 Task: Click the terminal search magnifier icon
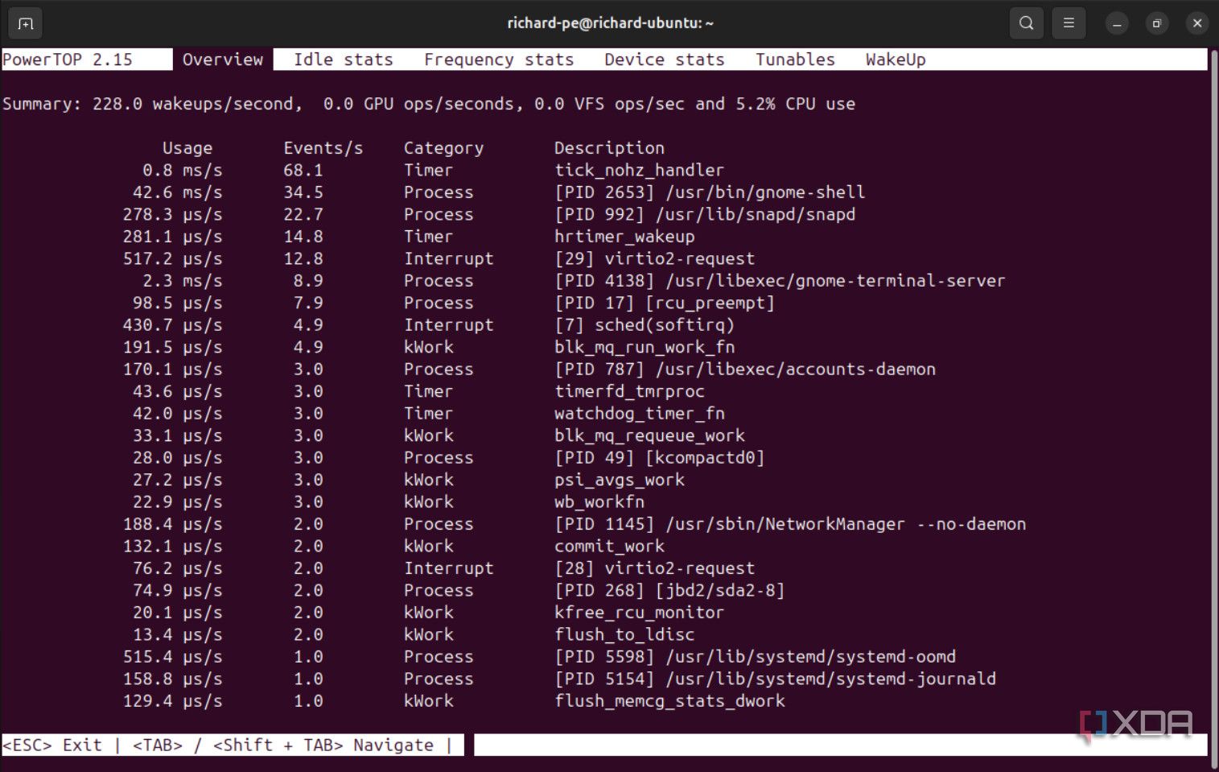(x=1026, y=23)
